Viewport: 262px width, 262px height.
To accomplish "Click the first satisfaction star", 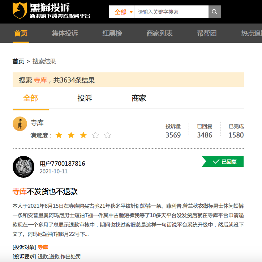I will [59, 135].
